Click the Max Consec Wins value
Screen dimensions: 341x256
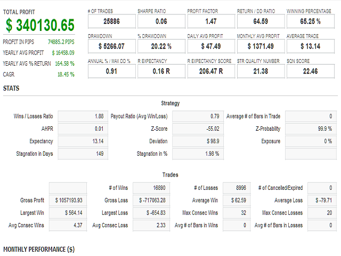point(234,213)
